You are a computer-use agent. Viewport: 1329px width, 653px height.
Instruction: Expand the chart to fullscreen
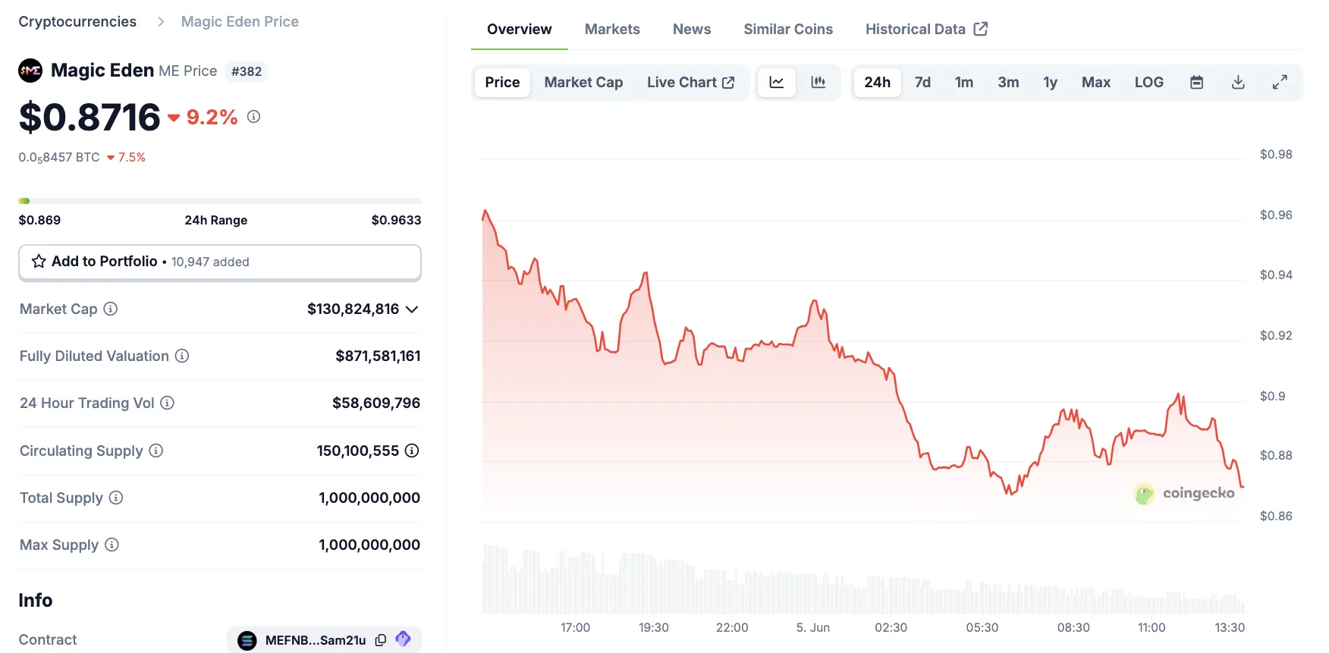point(1280,82)
